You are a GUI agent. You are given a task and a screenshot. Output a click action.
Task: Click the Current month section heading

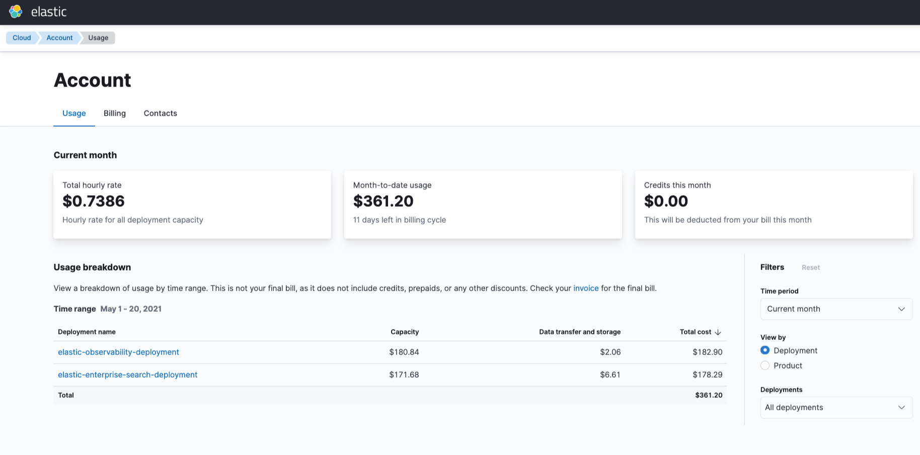point(85,155)
